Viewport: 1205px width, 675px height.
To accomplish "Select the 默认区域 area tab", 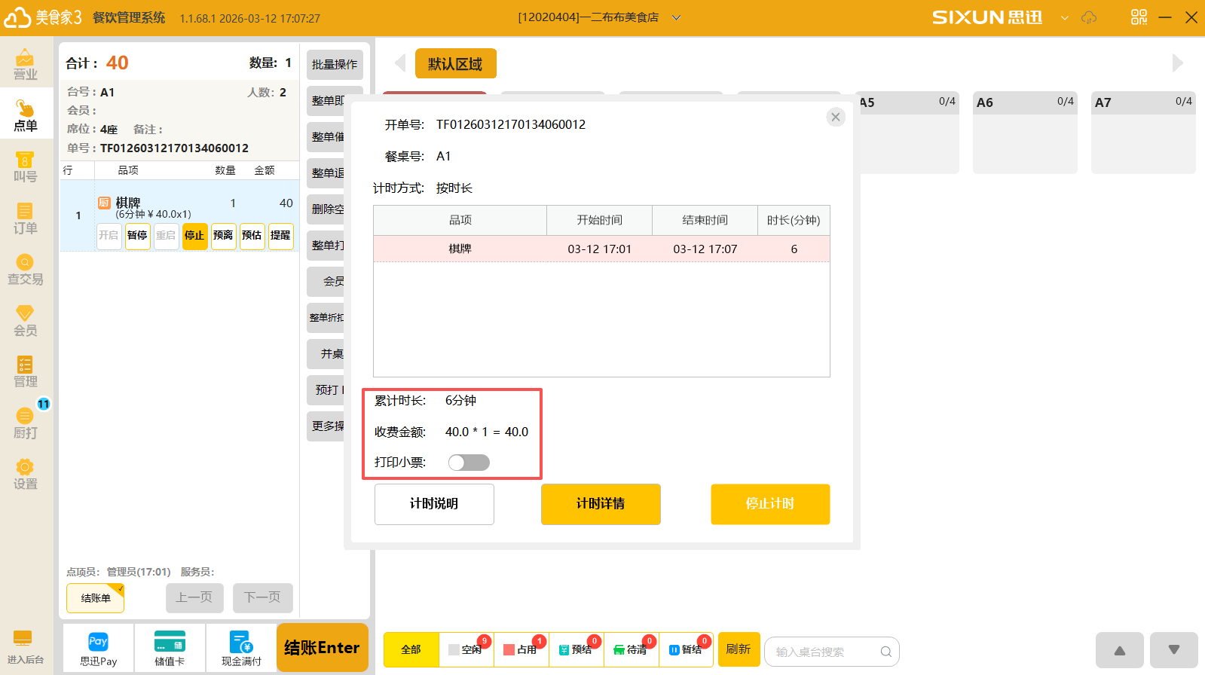I will (455, 64).
